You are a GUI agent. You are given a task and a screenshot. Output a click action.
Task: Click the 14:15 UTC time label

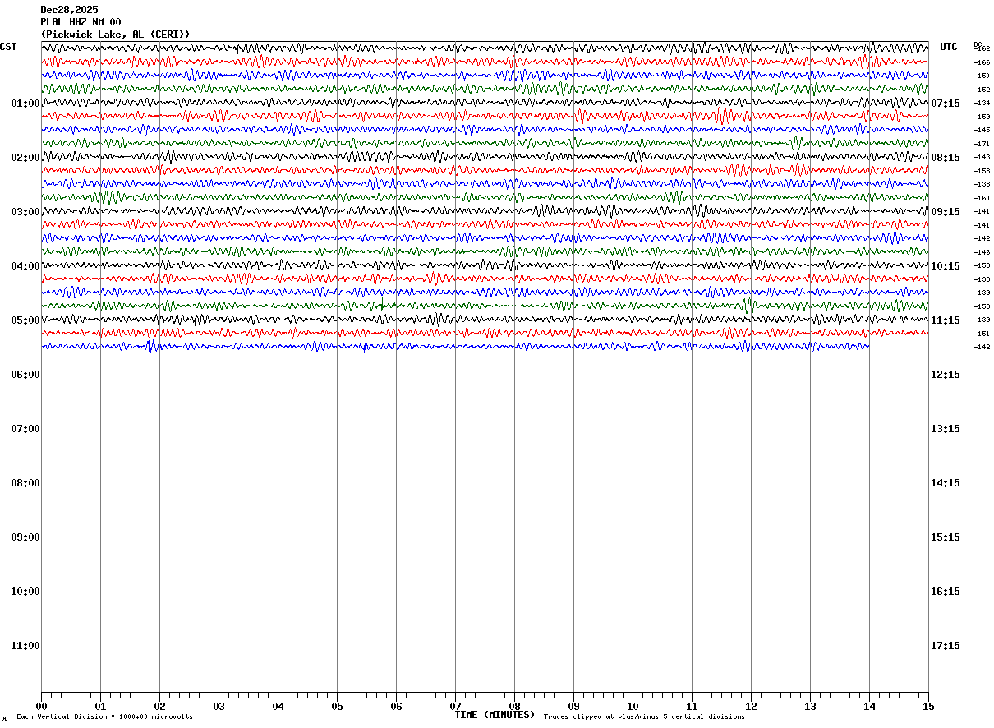[x=946, y=483]
